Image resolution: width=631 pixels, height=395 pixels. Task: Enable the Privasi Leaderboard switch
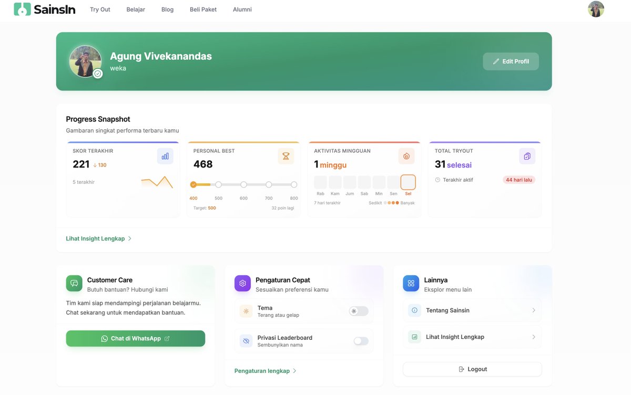coord(361,341)
